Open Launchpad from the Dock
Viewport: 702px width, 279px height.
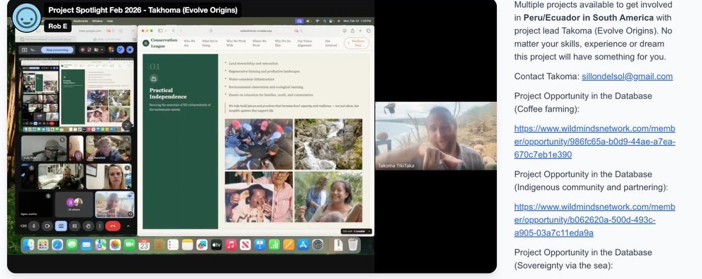43,245
